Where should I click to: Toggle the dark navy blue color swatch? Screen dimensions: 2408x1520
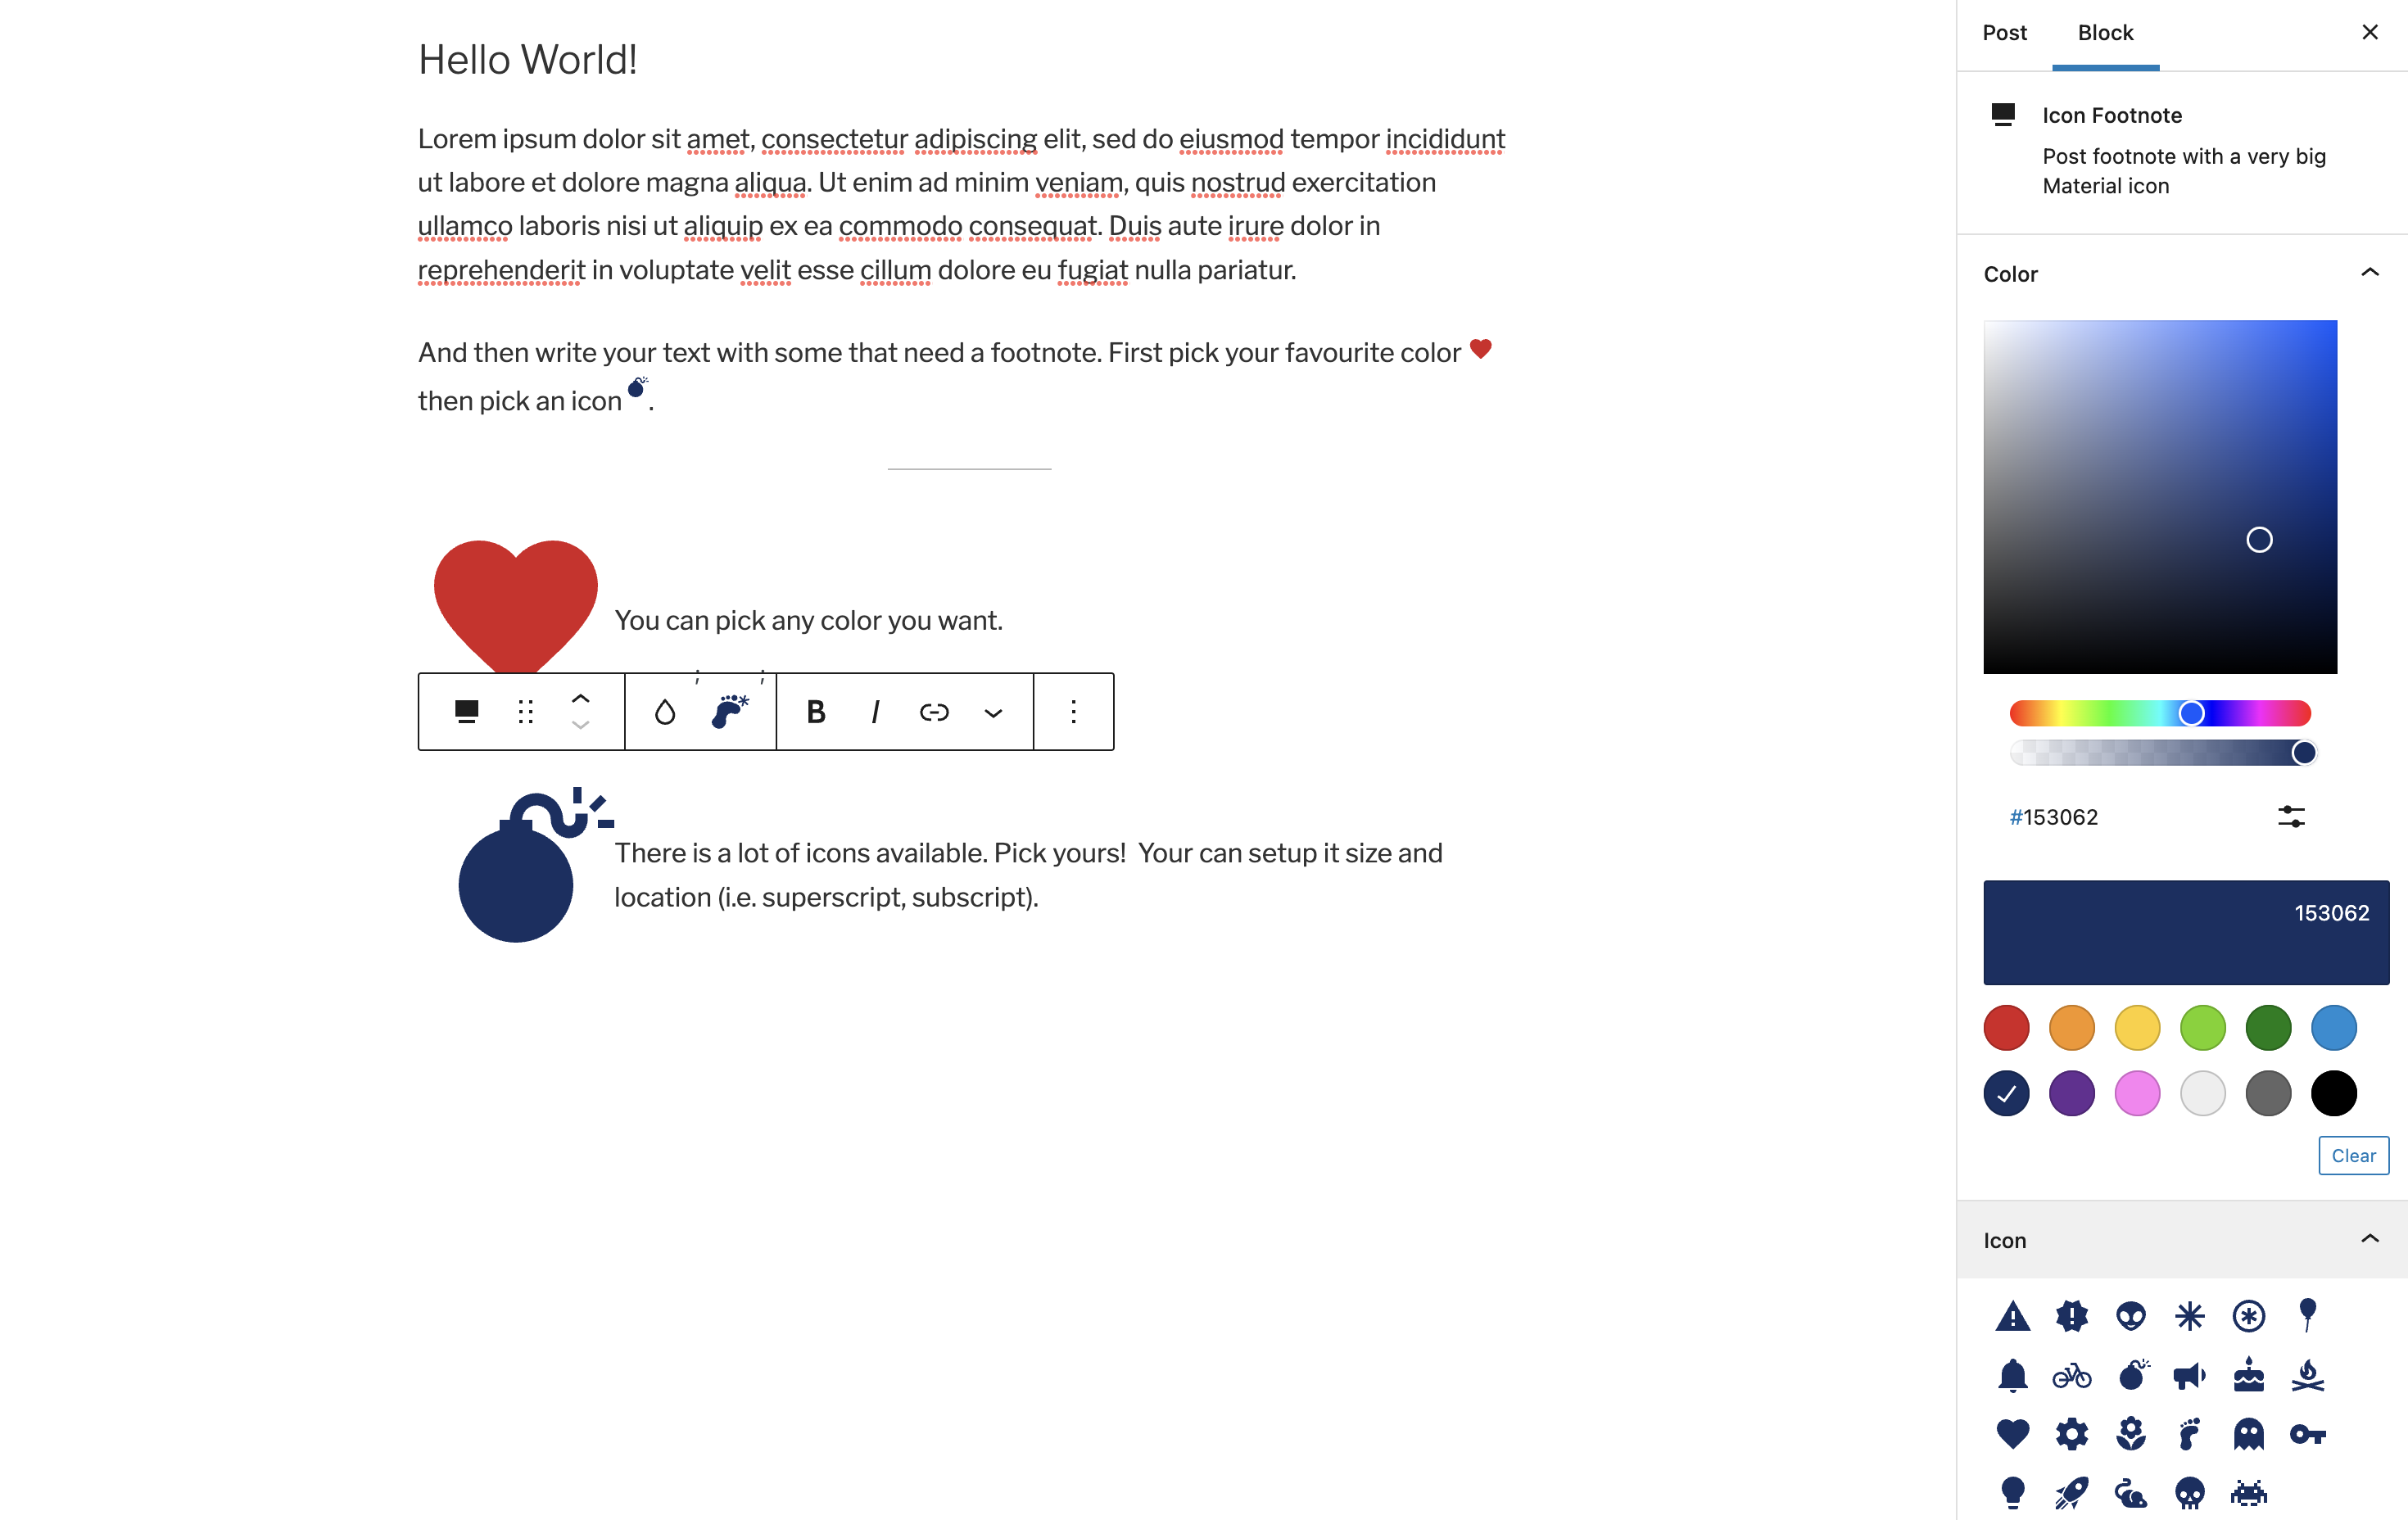point(2007,1092)
